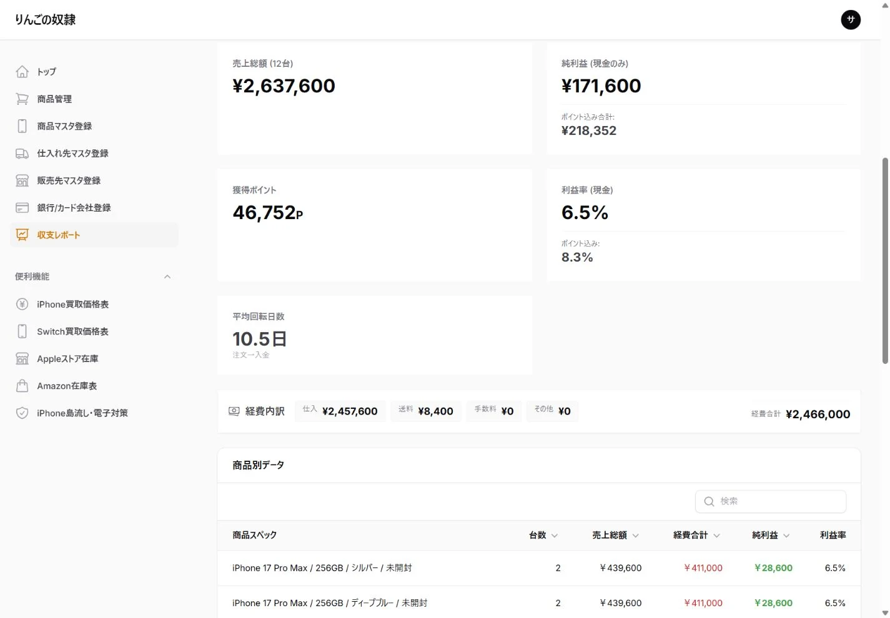Open トップ in the sidebar
This screenshot has width=890, height=618.
[94, 72]
